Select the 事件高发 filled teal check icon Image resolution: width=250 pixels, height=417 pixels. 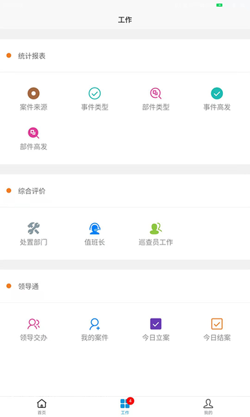[217, 93]
